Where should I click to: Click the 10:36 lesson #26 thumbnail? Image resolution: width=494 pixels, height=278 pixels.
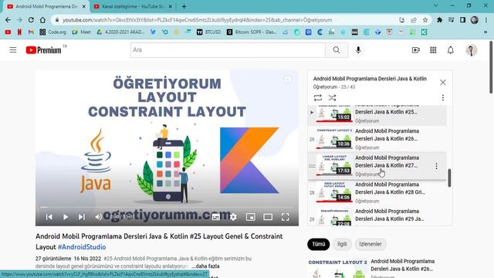point(334,139)
